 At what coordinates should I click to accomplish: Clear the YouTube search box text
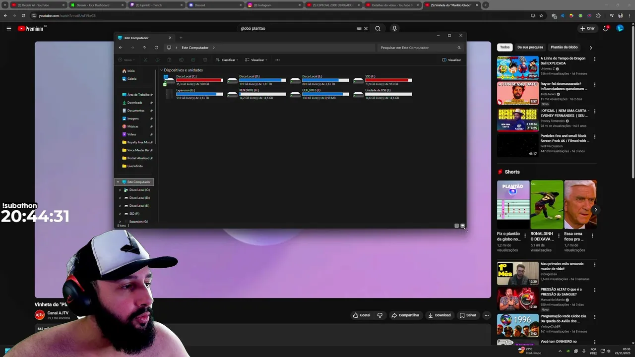tap(366, 28)
